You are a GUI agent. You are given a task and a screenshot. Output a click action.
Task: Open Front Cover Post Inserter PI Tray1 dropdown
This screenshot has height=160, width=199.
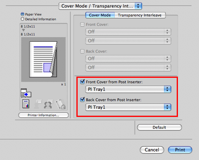[x=128, y=89]
